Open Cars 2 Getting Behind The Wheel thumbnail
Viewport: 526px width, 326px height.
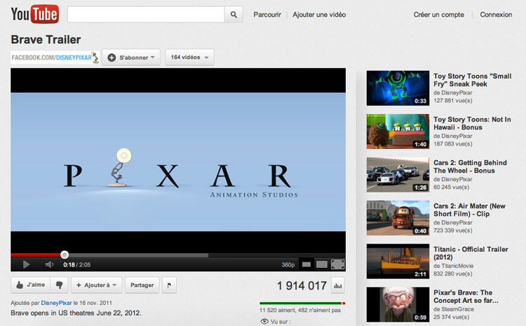click(x=398, y=175)
